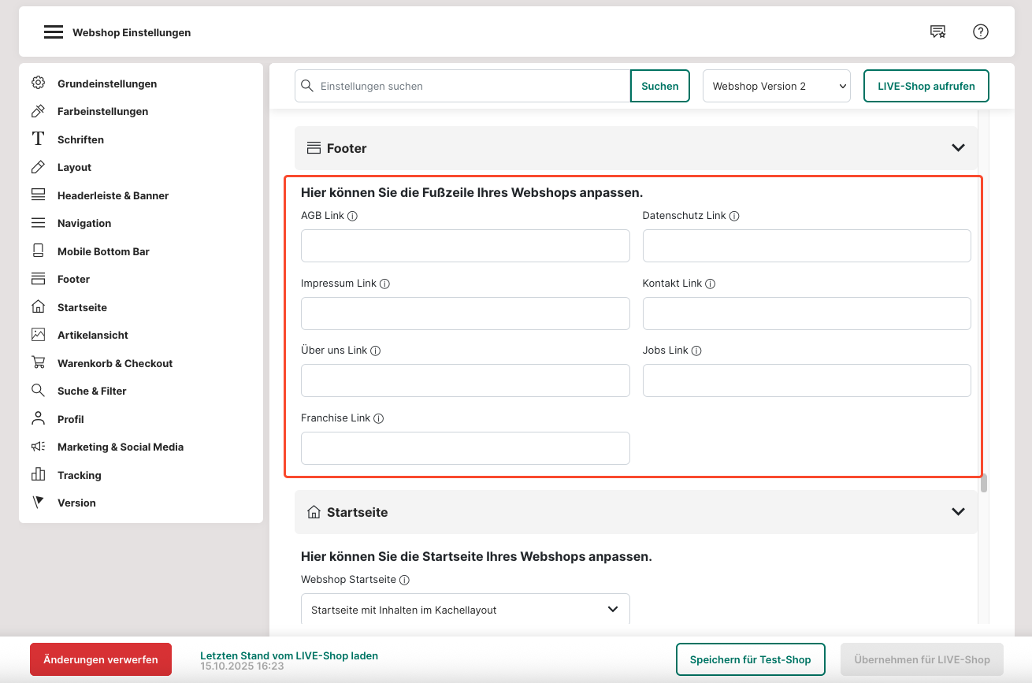Show info for Impressum Link
1032x683 pixels.
(x=384, y=284)
